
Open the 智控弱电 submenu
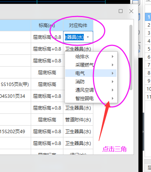click(x=91, y=98)
